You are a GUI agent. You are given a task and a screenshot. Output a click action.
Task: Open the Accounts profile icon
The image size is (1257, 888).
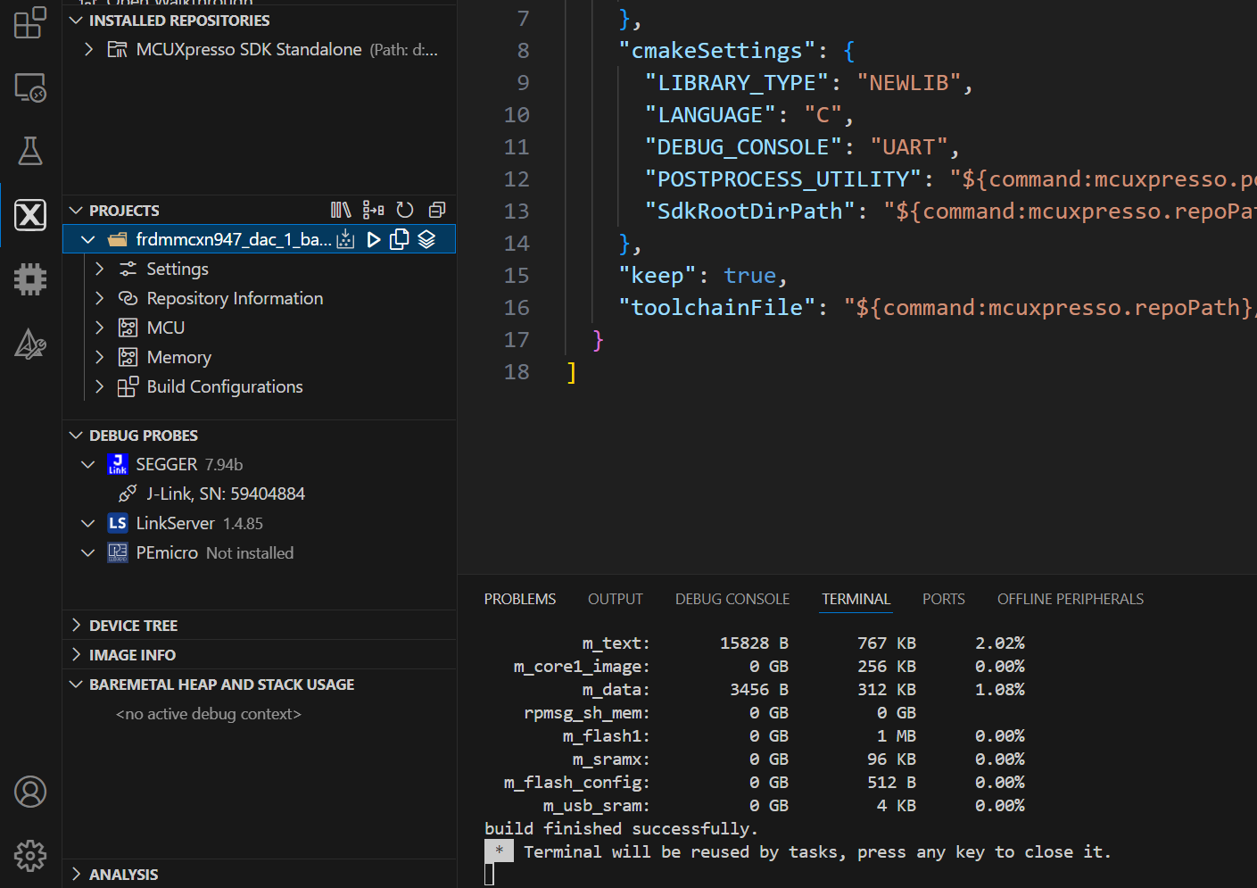30,792
